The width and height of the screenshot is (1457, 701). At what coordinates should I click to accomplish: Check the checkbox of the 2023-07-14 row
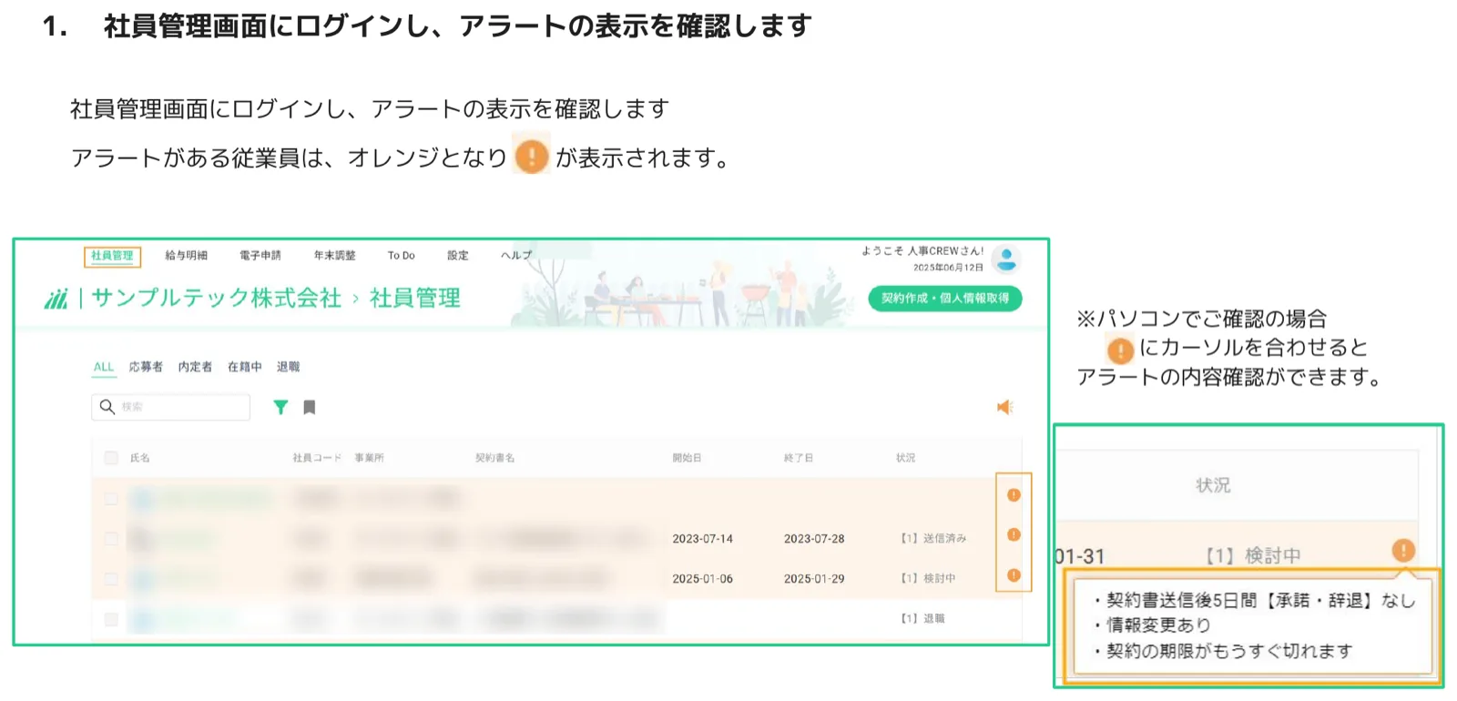111,539
